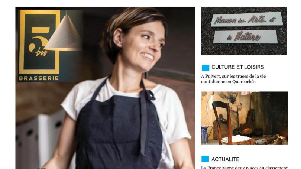Open the ACTUALITE category
Viewport: 301px width, 169px height.
[225, 159]
